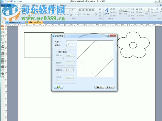Image resolution: width=162 pixels, height=121 pixels.
Task: Open the 文件 file menu
Action: (x=5, y=5)
